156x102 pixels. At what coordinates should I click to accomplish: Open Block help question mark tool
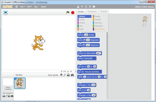[94, 7]
